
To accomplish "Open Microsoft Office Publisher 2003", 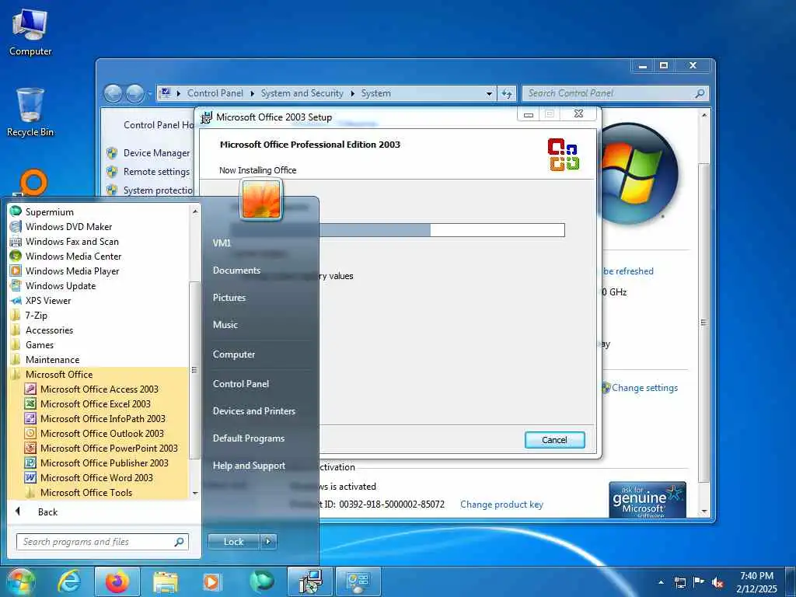I will coord(104,463).
